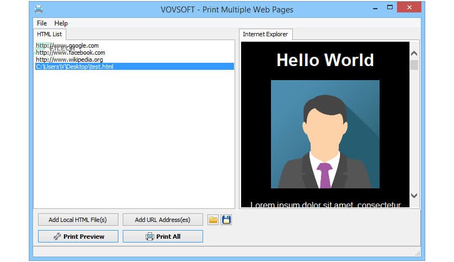The height and width of the screenshot is (262, 454).
Task: Maximize the VOVSOFT window
Action: pyautogui.click(x=390, y=8)
